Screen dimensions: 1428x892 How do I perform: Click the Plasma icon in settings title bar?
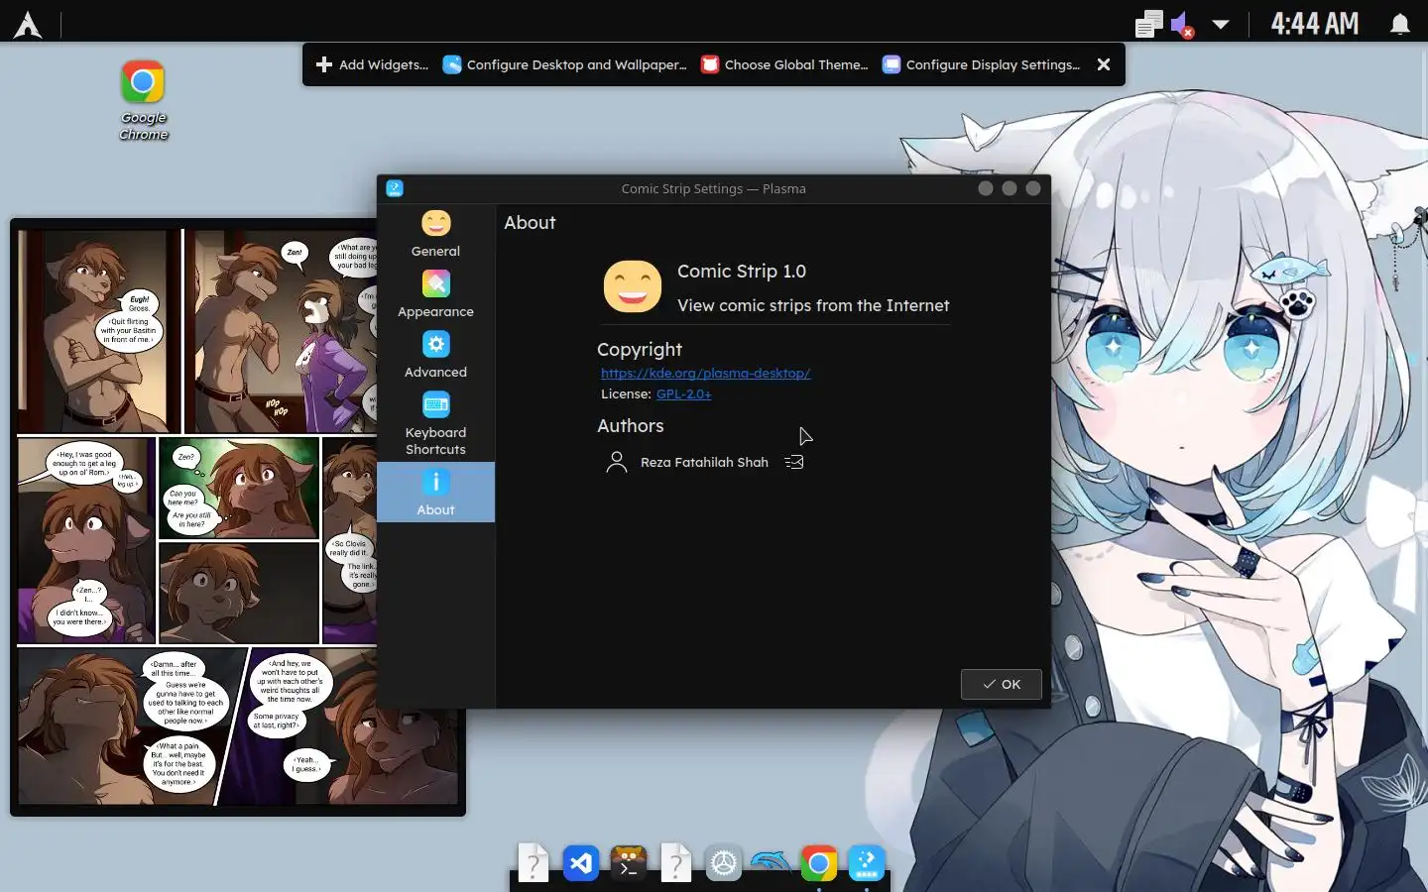[395, 188]
